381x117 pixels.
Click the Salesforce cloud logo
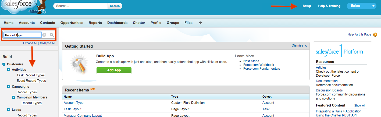pyautogui.click(x=20, y=7)
